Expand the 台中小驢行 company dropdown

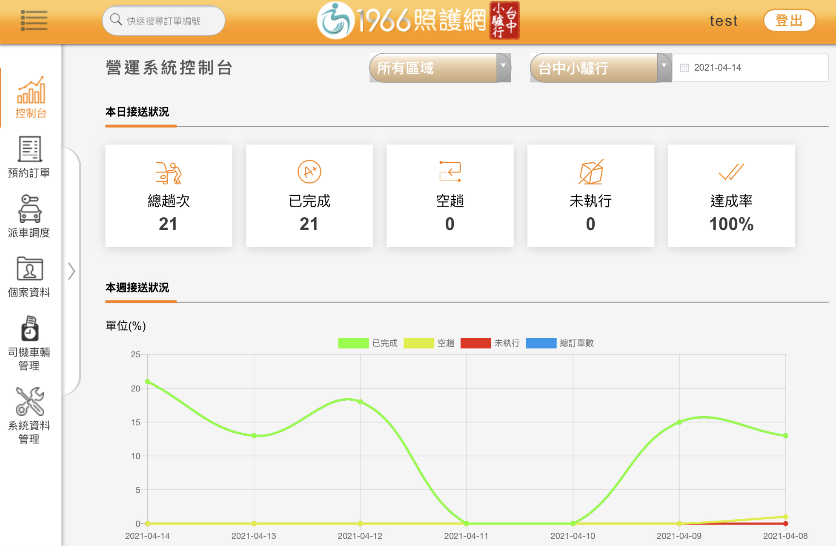pos(600,68)
